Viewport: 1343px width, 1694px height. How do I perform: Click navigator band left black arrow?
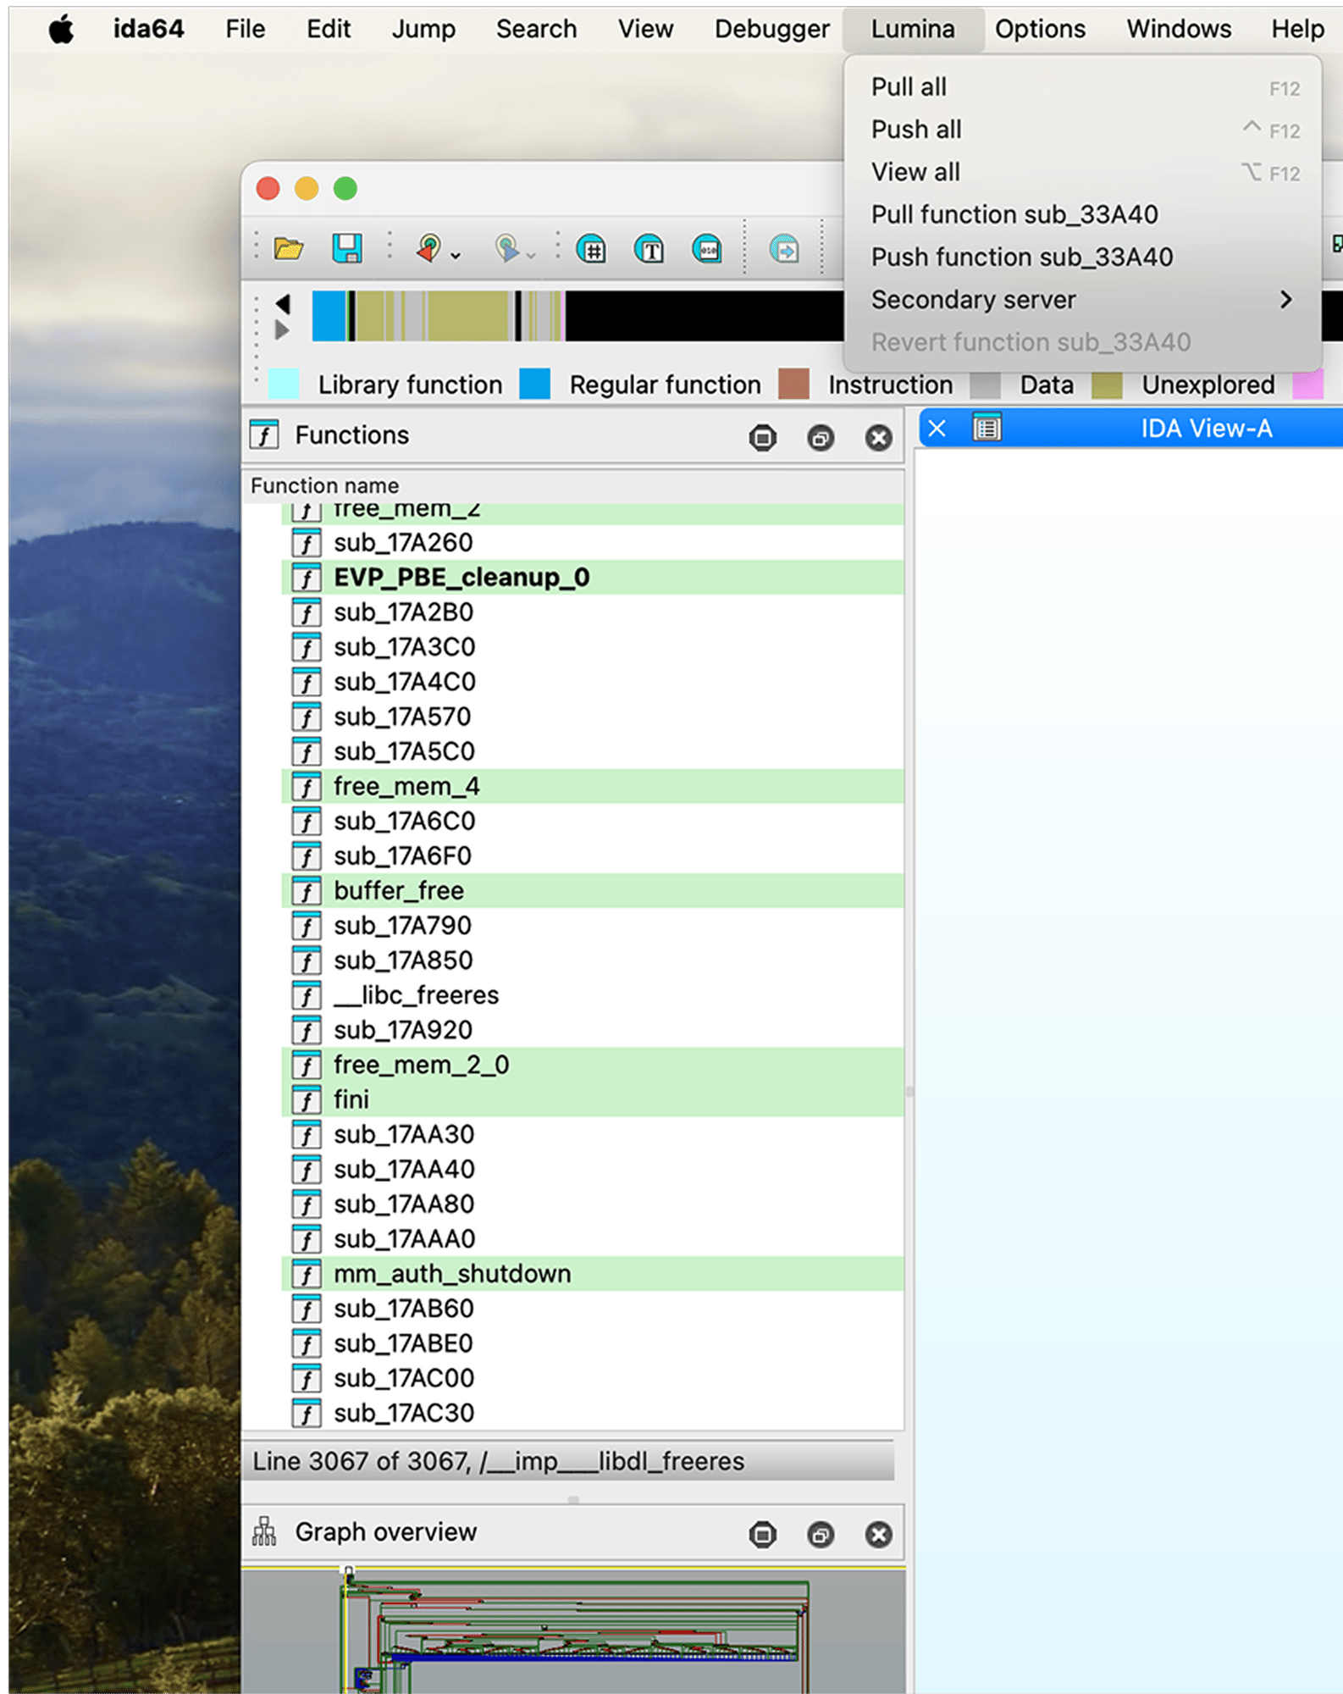[x=283, y=303]
